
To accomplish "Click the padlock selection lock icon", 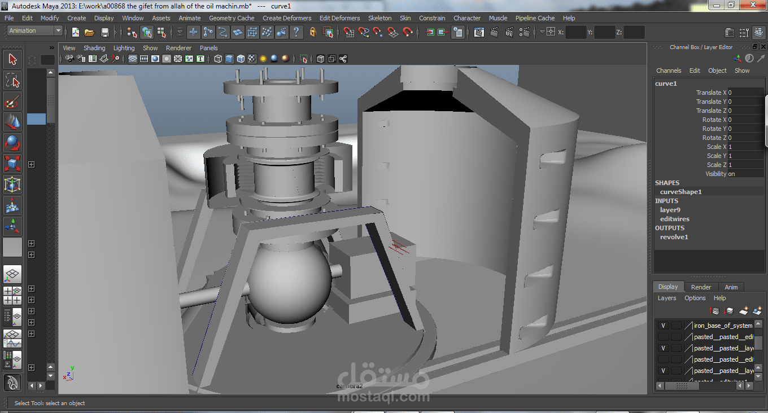I will coord(312,33).
